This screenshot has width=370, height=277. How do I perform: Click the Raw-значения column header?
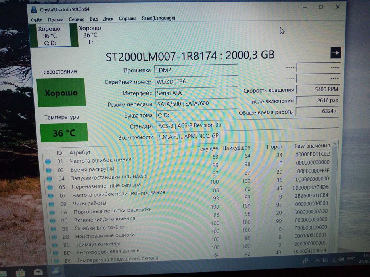pyautogui.click(x=312, y=146)
